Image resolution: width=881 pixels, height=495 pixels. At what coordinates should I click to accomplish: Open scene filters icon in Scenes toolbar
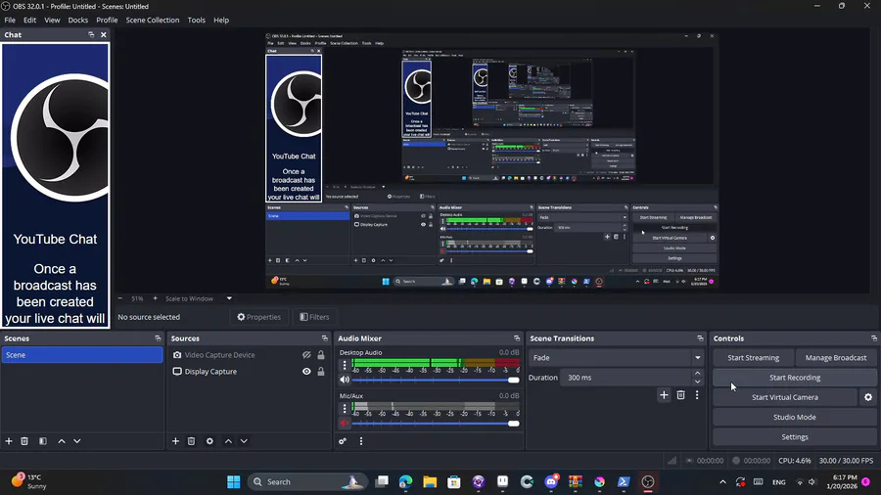point(43,441)
